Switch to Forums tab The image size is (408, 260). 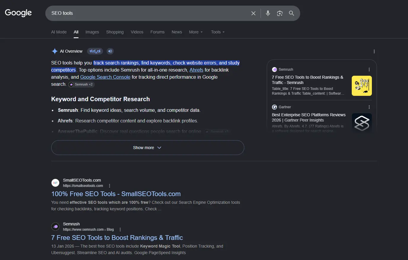[157, 32]
